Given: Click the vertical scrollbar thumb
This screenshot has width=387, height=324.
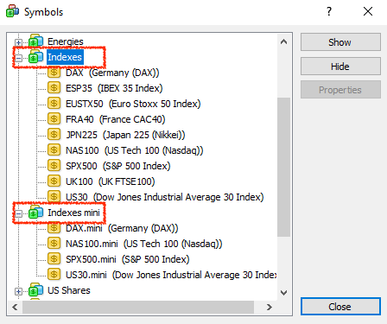Looking at the screenshot, I should coord(284,167).
